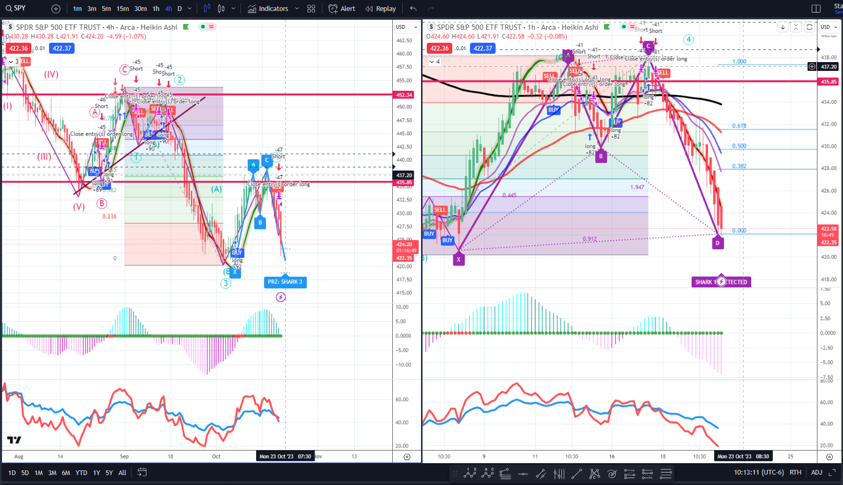Select the regression trend tool icon
This screenshot has height=485, width=843.
(505, 474)
